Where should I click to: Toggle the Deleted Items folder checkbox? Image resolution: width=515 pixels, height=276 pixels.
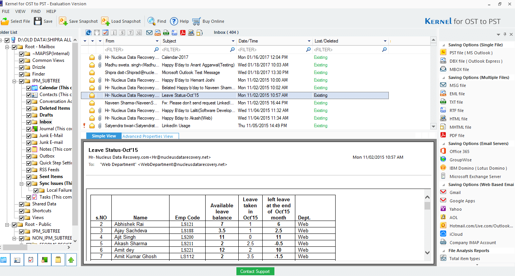coord(29,108)
